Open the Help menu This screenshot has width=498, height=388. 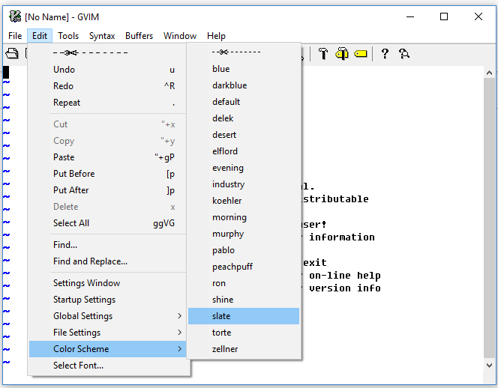pos(216,36)
